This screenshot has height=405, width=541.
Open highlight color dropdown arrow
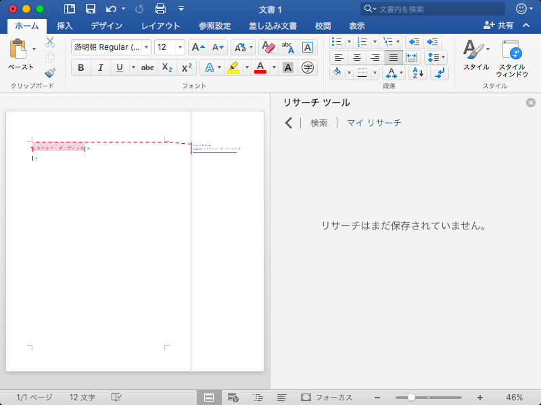pos(247,67)
